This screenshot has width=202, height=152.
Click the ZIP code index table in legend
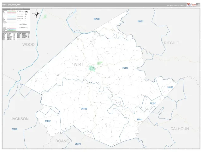(x=16, y=36)
